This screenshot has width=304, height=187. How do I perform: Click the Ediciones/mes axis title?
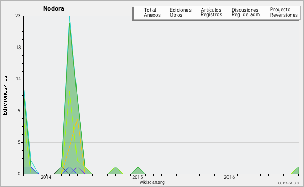click(x=5, y=96)
